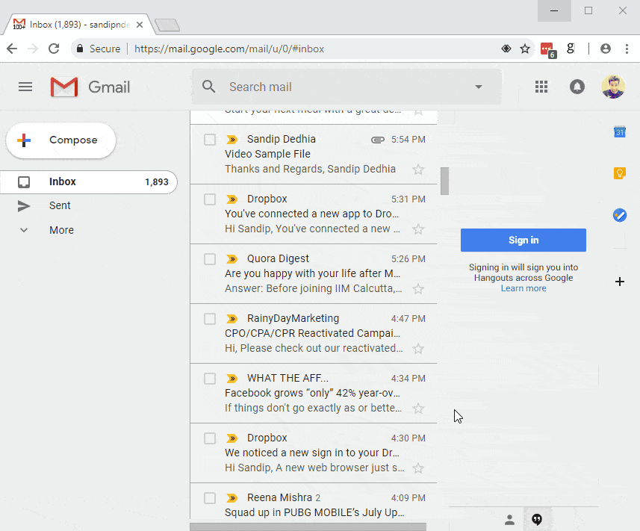This screenshot has width=640, height=531.
Task: Open the Tasks side panel icon
Action: pos(620,215)
